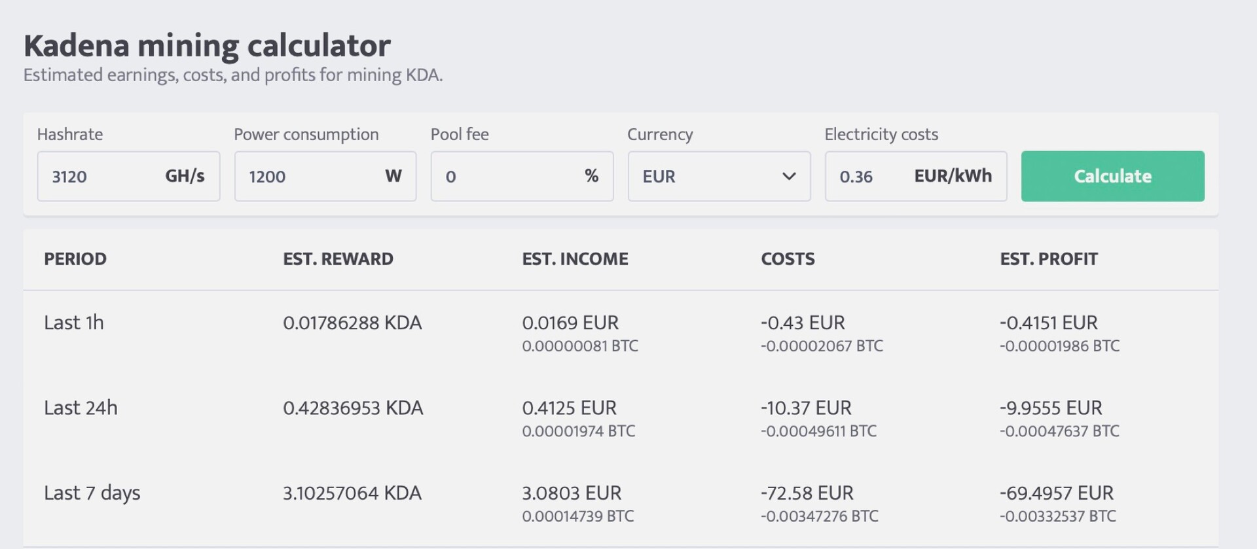Click the EST. REWARD column header
Image resolution: width=1257 pixels, height=549 pixels.
point(338,259)
